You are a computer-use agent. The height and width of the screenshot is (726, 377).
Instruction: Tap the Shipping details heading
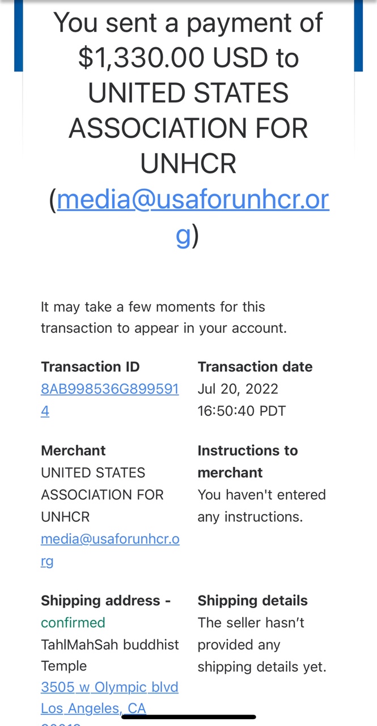(x=252, y=601)
